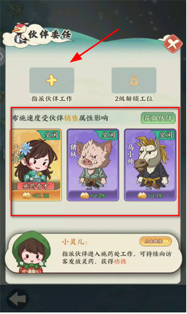Viewport: 187px width, 314px height.
Task: Tap the locked level-2 work slot
Action: tap(134, 80)
